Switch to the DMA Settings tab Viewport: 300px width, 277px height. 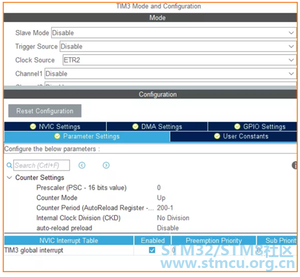click(x=157, y=127)
